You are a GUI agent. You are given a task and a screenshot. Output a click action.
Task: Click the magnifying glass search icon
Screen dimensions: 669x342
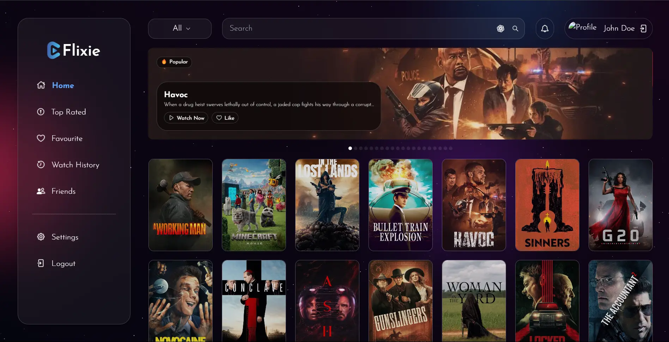click(515, 29)
